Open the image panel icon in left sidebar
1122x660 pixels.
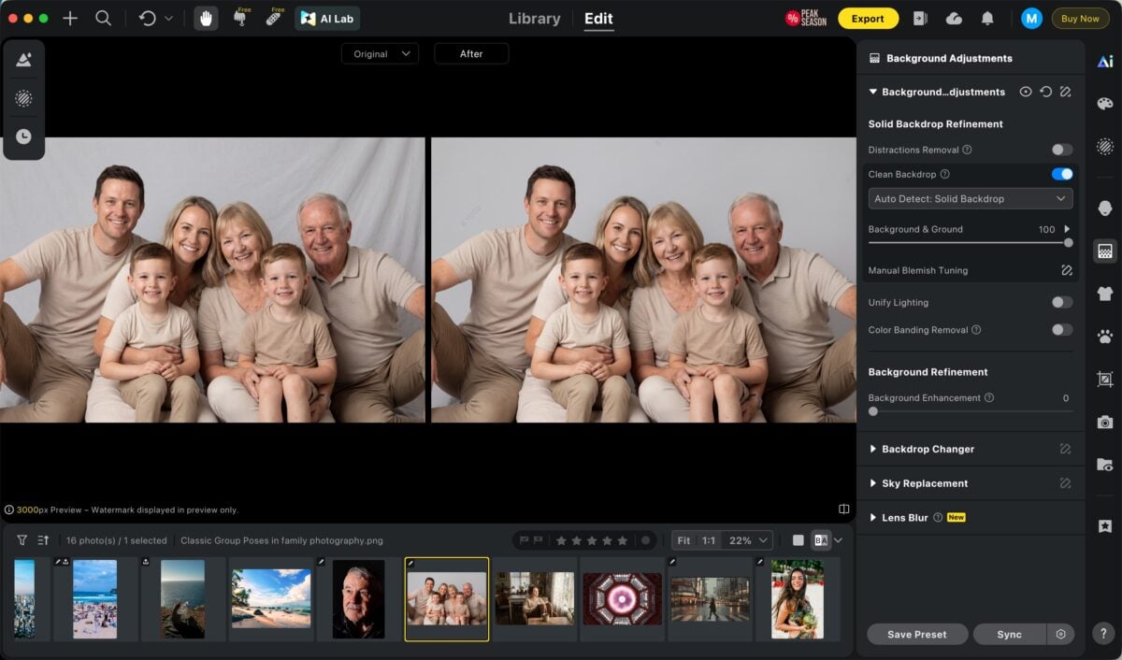pyautogui.click(x=23, y=60)
